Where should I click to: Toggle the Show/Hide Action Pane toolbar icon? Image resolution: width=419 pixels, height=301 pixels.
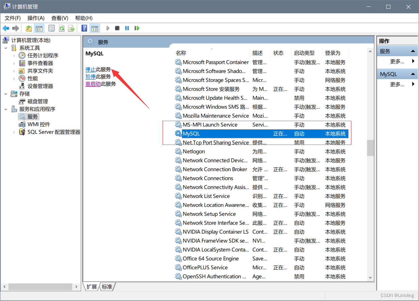coord(94,28)
